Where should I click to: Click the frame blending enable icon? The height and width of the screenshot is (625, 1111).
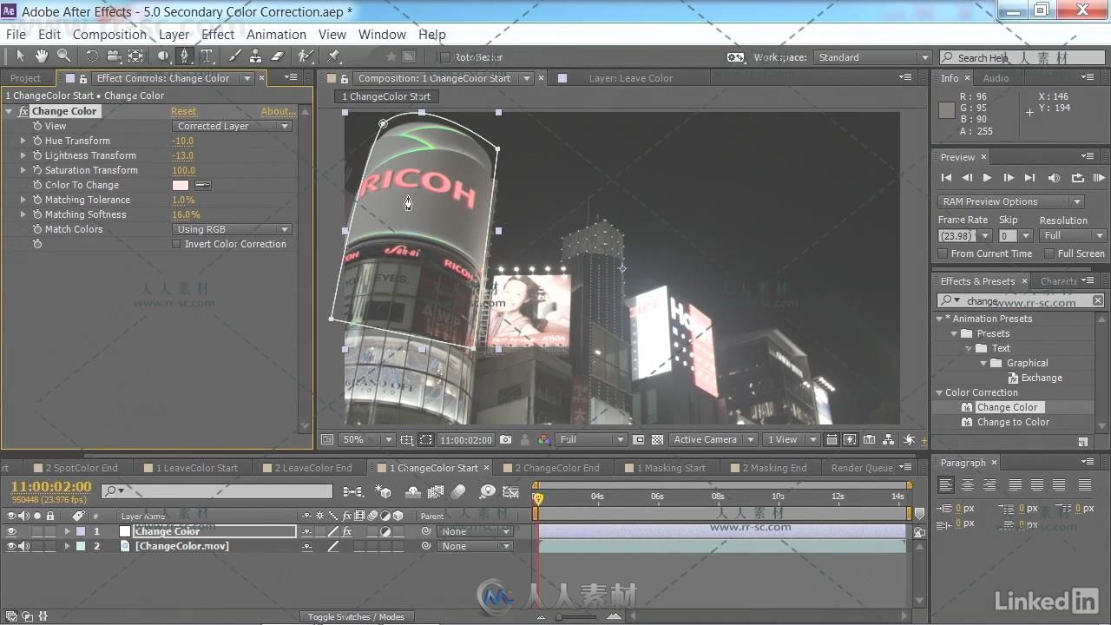[x=437, y=491]
